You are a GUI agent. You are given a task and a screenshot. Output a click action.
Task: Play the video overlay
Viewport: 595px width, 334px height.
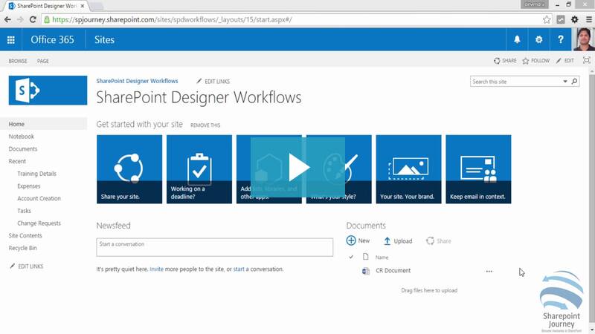point(298,167)
